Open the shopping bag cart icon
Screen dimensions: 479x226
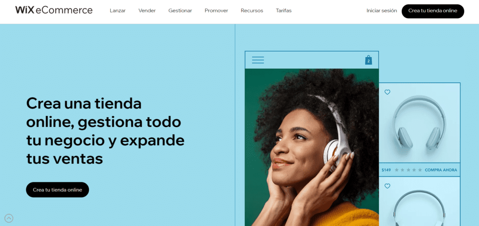(369, 60)
